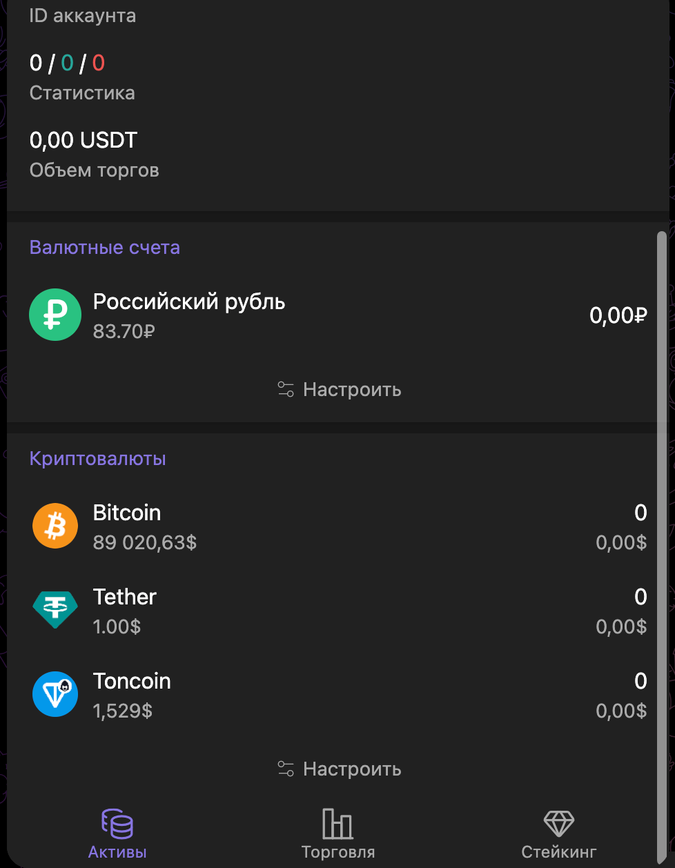Click the blue Toncoin logo icon
The height and width of the screenshot is (868, 675).
pyautogui.click(x=55, y=694)
